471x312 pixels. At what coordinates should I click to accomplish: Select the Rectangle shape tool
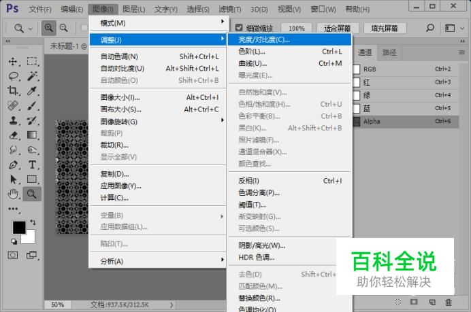coord(32,179)
